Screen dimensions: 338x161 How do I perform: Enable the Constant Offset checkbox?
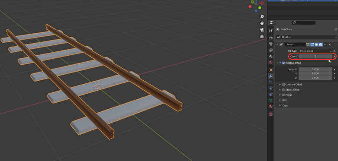pyautogui.click(x=283, y=85)
